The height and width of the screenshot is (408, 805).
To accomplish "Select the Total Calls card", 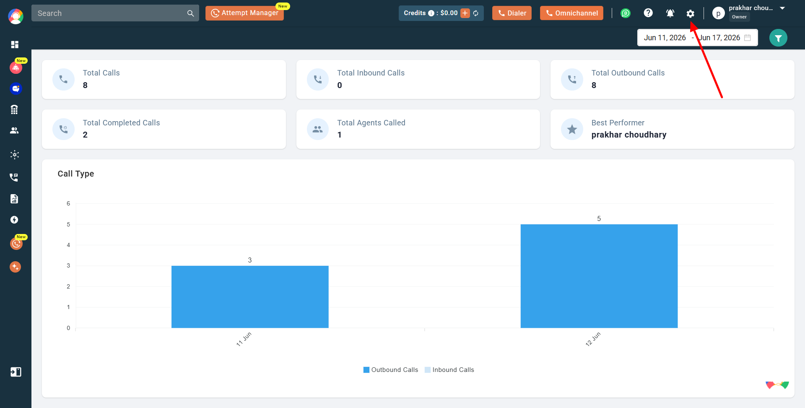I will (164, 79).
